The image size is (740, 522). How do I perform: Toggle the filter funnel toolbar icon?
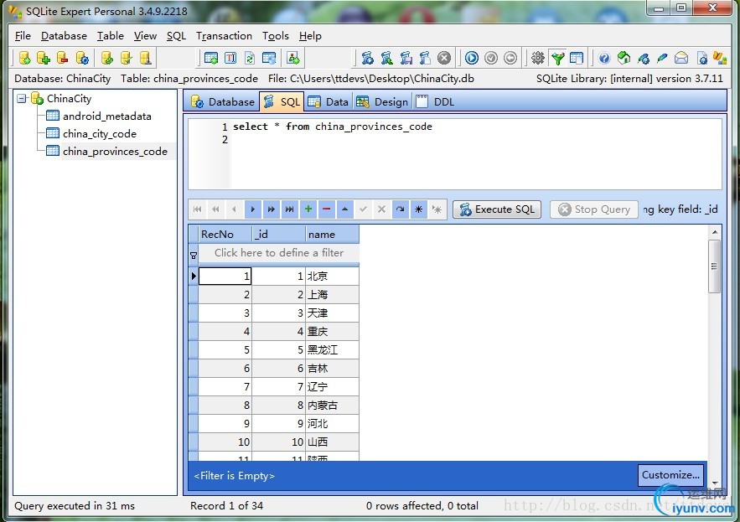tap(557, 58)
